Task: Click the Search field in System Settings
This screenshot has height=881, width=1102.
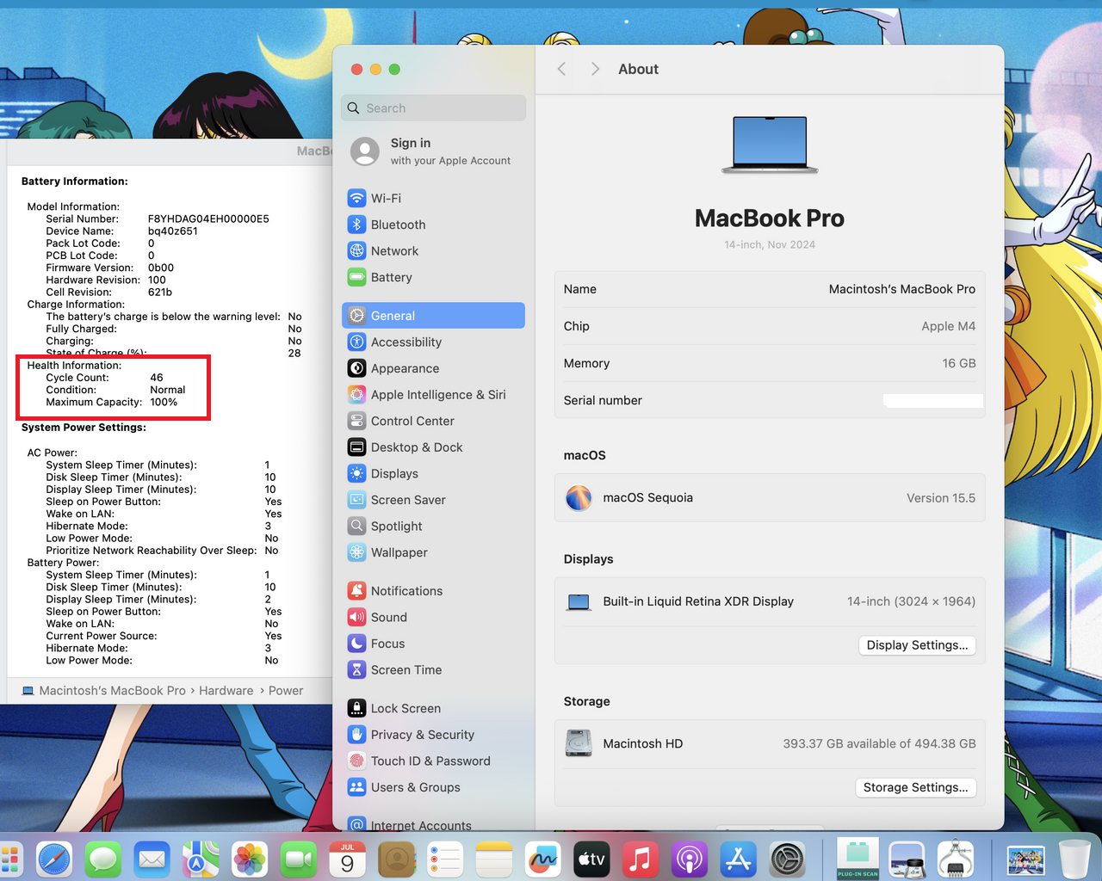Action: tap(433, 108)
